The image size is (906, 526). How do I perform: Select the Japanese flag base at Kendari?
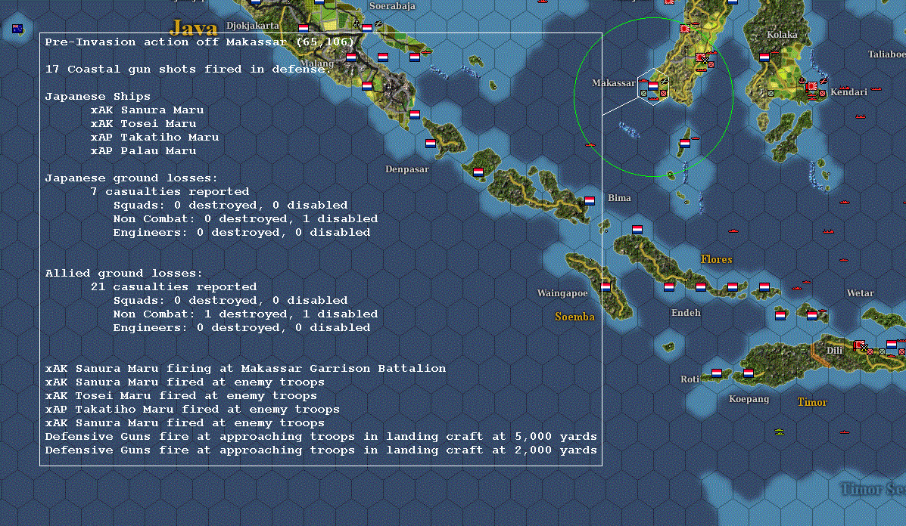coord(812,86)
